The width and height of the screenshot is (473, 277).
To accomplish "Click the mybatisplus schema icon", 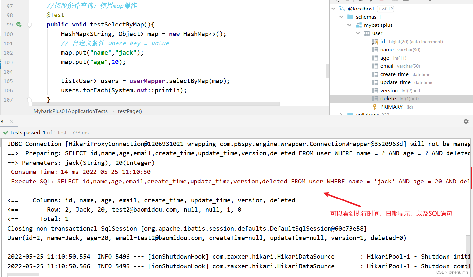I will pos(359,25).
